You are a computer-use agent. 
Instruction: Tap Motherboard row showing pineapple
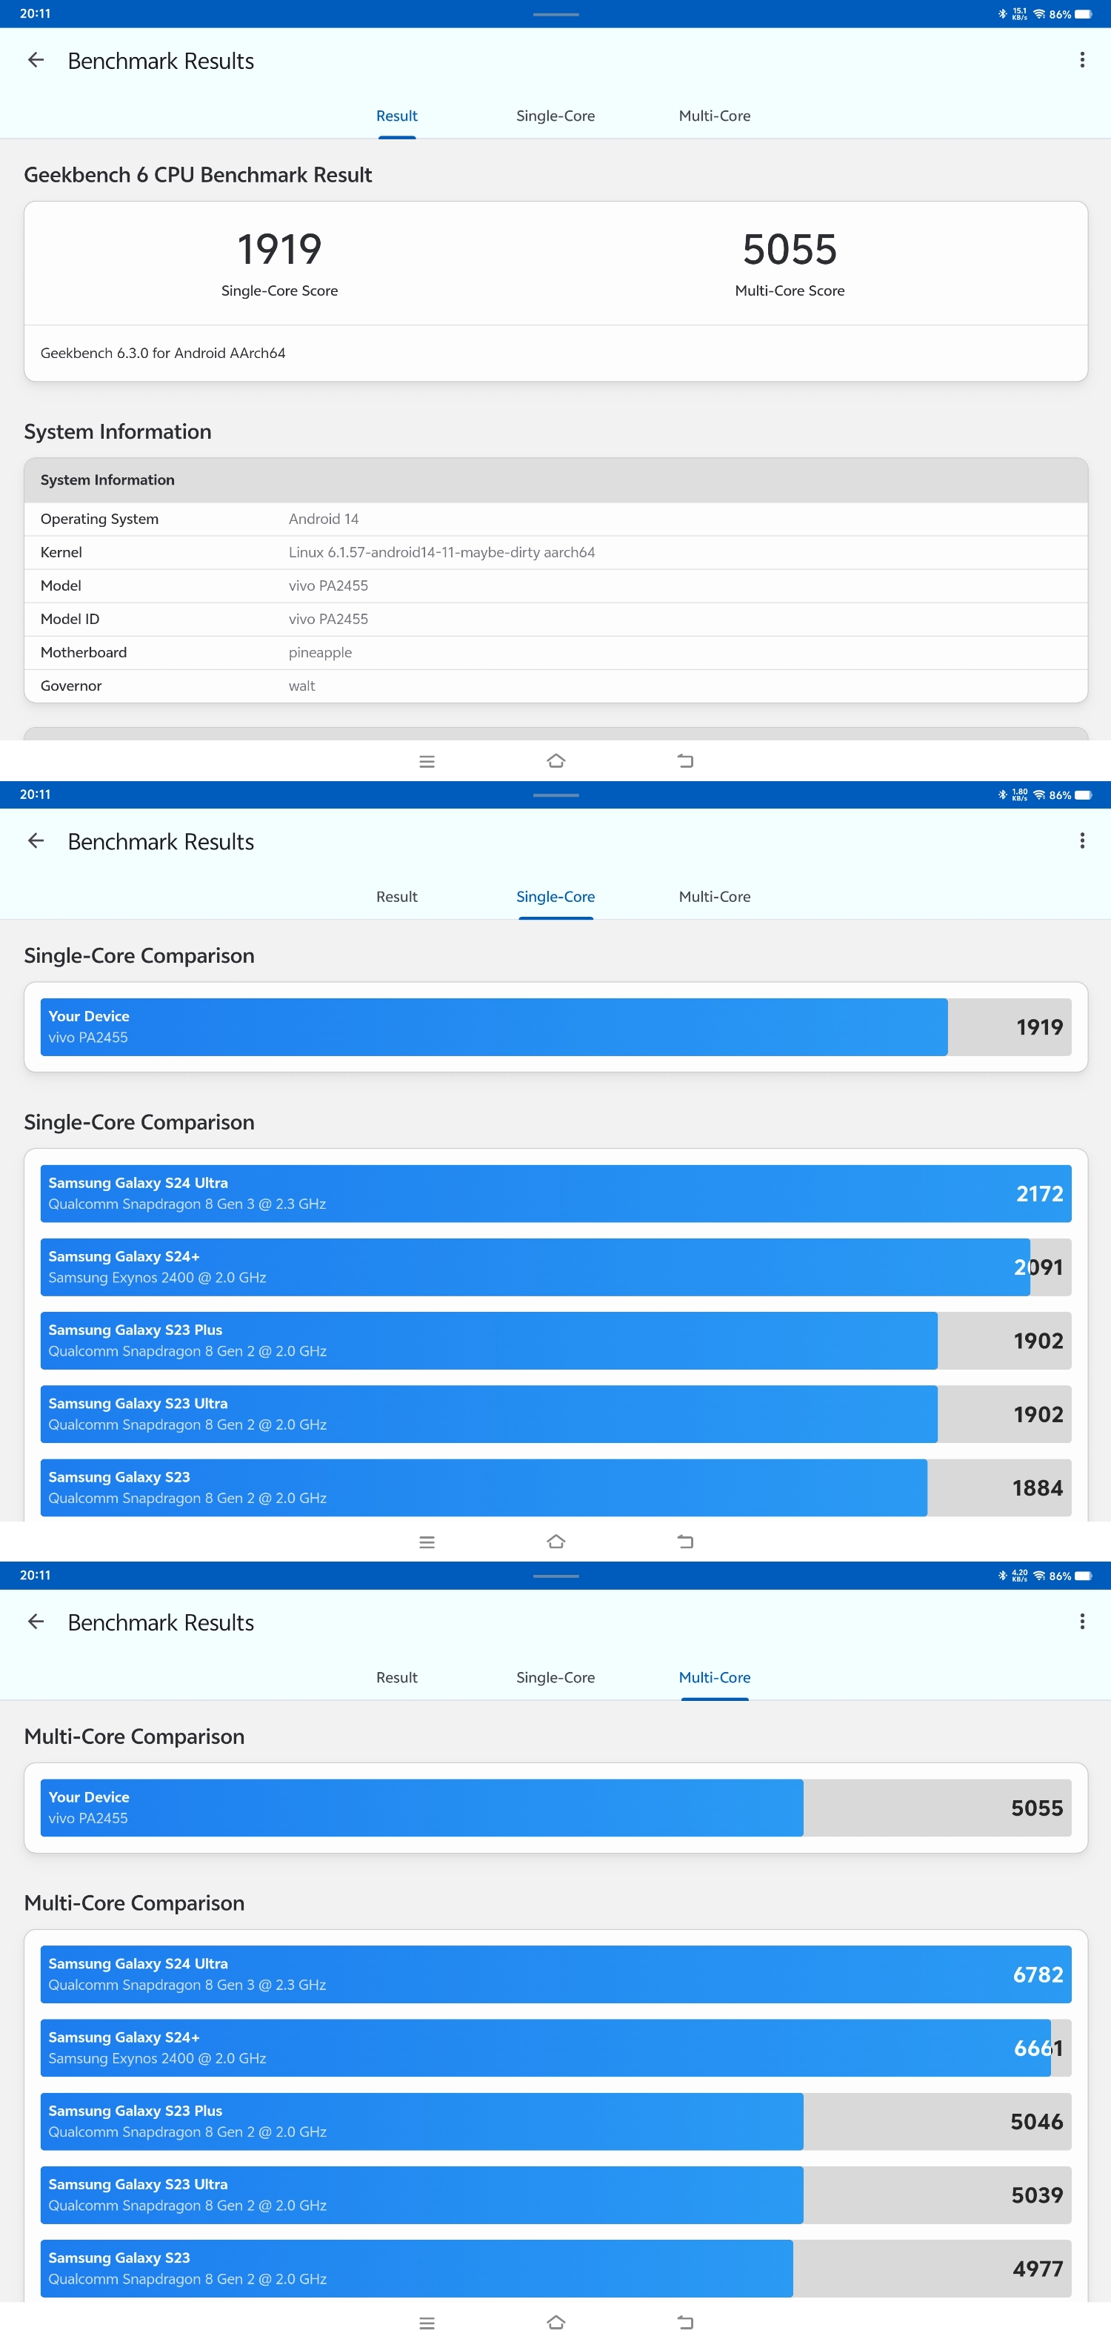tap(556, 653)
